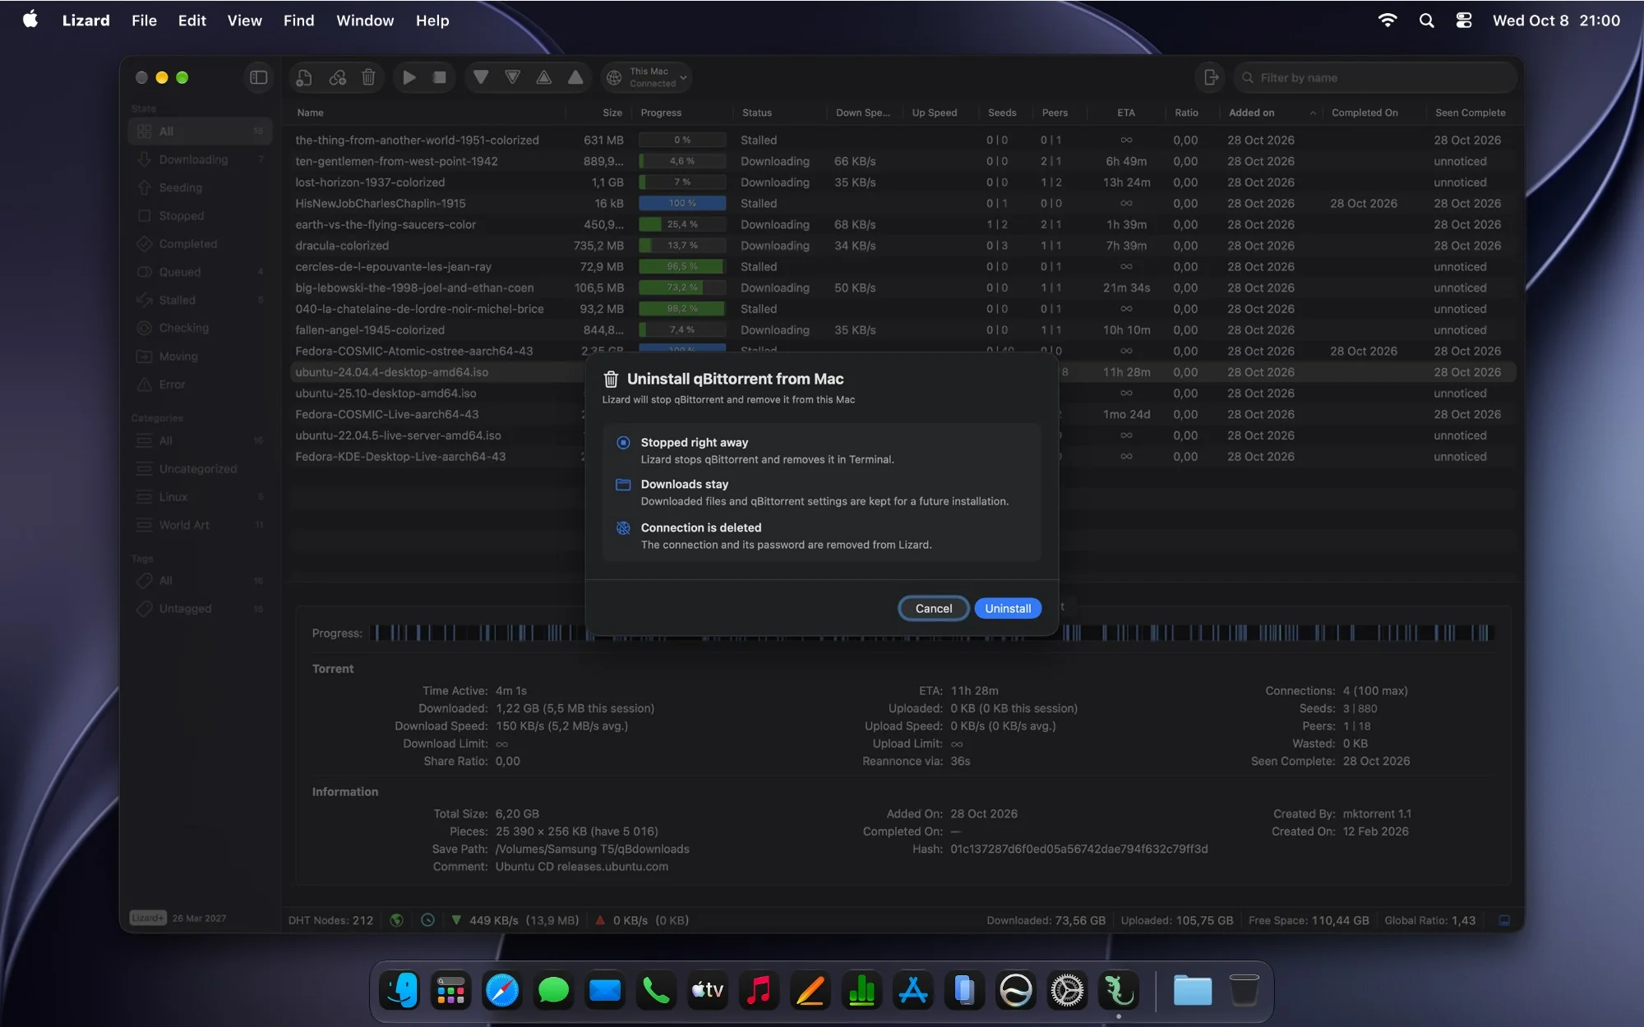Click the Spotlight search menu bar icon
Image resolution: width=1644 pixels, height=1027 pixels.
1426,21
